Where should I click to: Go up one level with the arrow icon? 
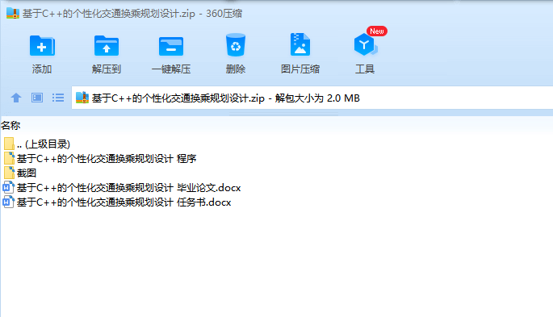pos(16,98)
